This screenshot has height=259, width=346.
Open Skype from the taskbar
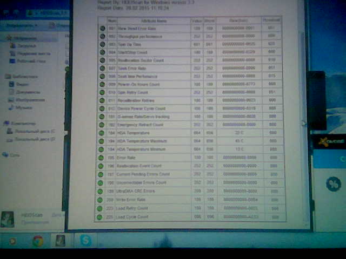point(85,241)
